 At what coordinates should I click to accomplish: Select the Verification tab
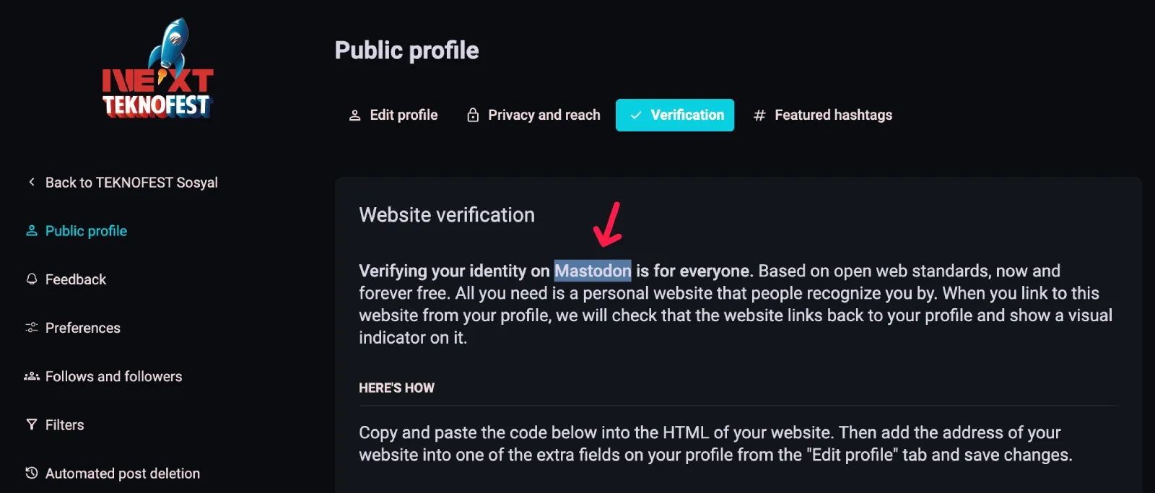tap(675, 115)
